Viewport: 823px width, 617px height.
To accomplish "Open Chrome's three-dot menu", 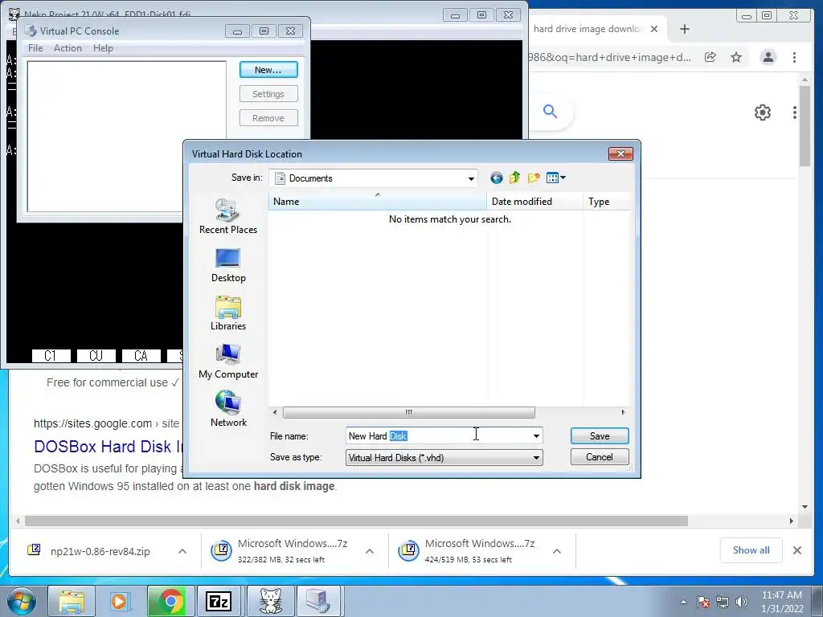I will [794, 57].
